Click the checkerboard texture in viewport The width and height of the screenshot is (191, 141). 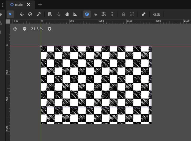[x=96, y=85]
